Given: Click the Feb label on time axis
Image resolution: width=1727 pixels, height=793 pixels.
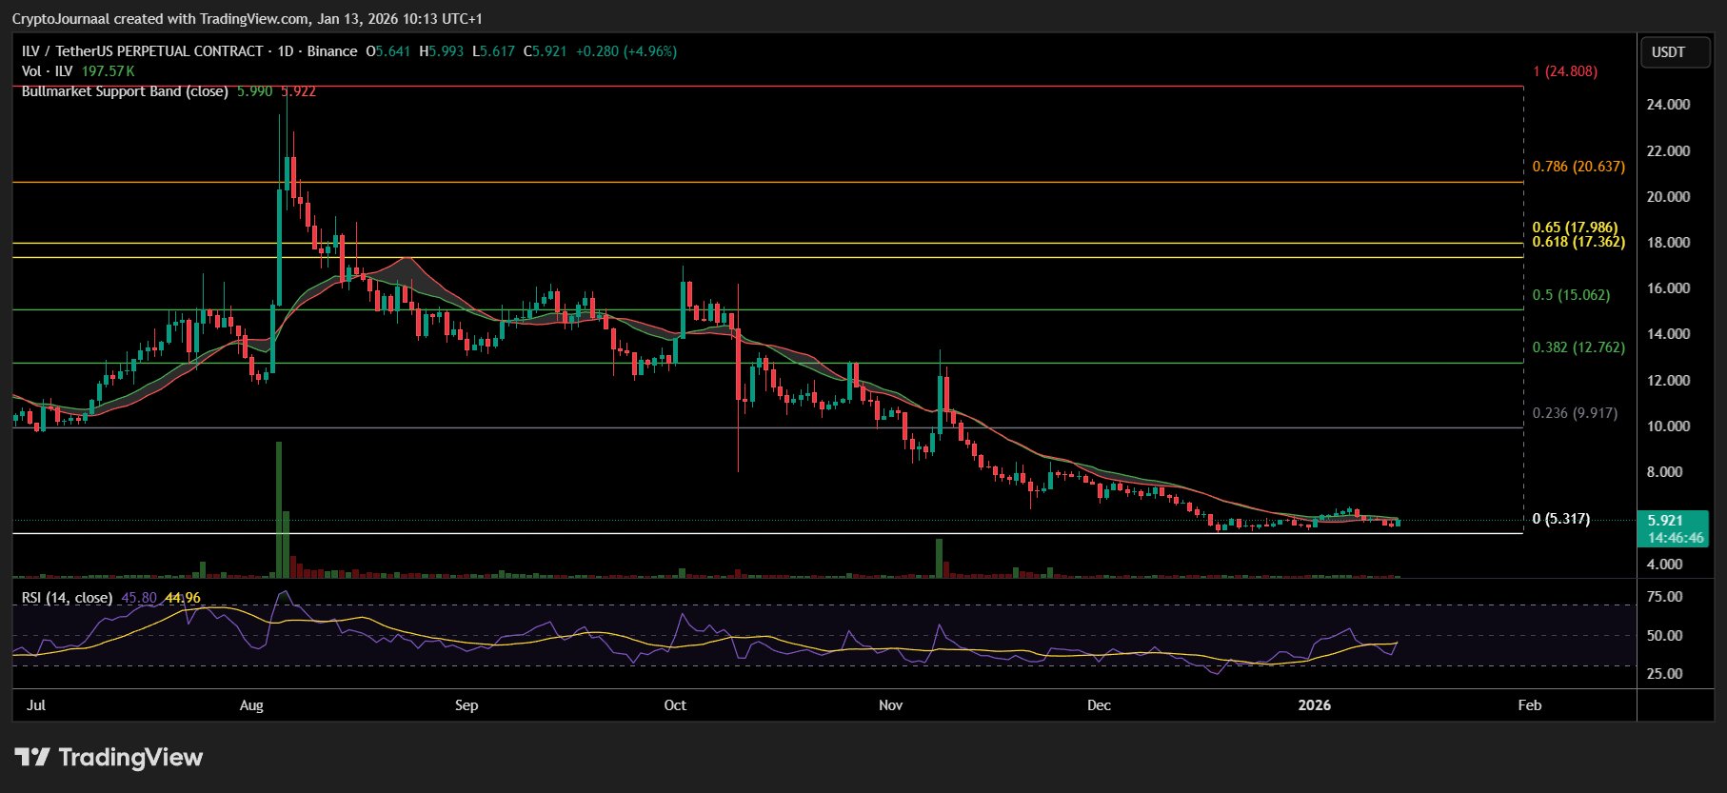Looking at the screenshot, I should 1529,705.
